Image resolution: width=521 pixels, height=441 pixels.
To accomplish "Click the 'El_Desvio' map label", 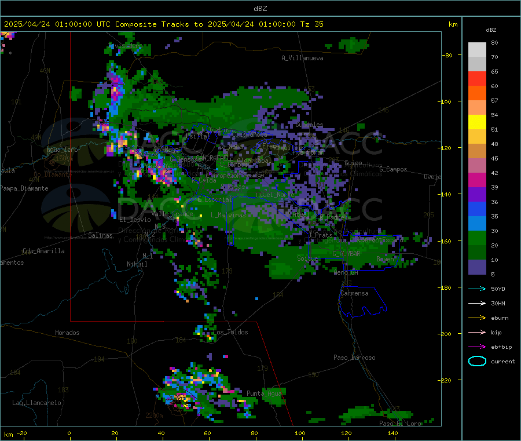I will [x=135, y=220].
